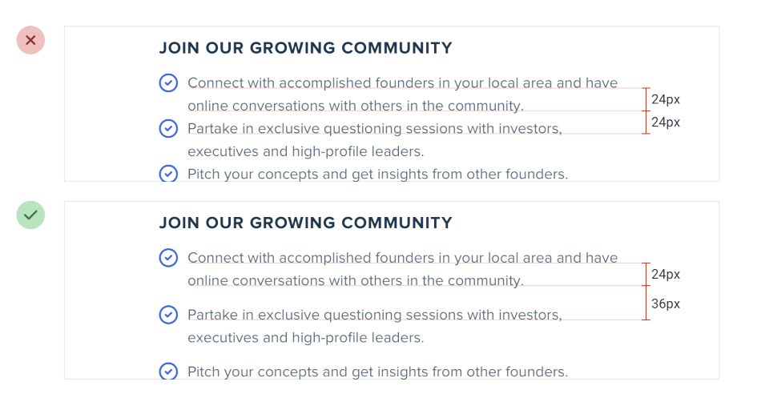Click 'JOIN OUR GROWING COMMUNITY' heading in X example
Image resolution: width=761 pixels, height=410 pixels.
point(305,48)
